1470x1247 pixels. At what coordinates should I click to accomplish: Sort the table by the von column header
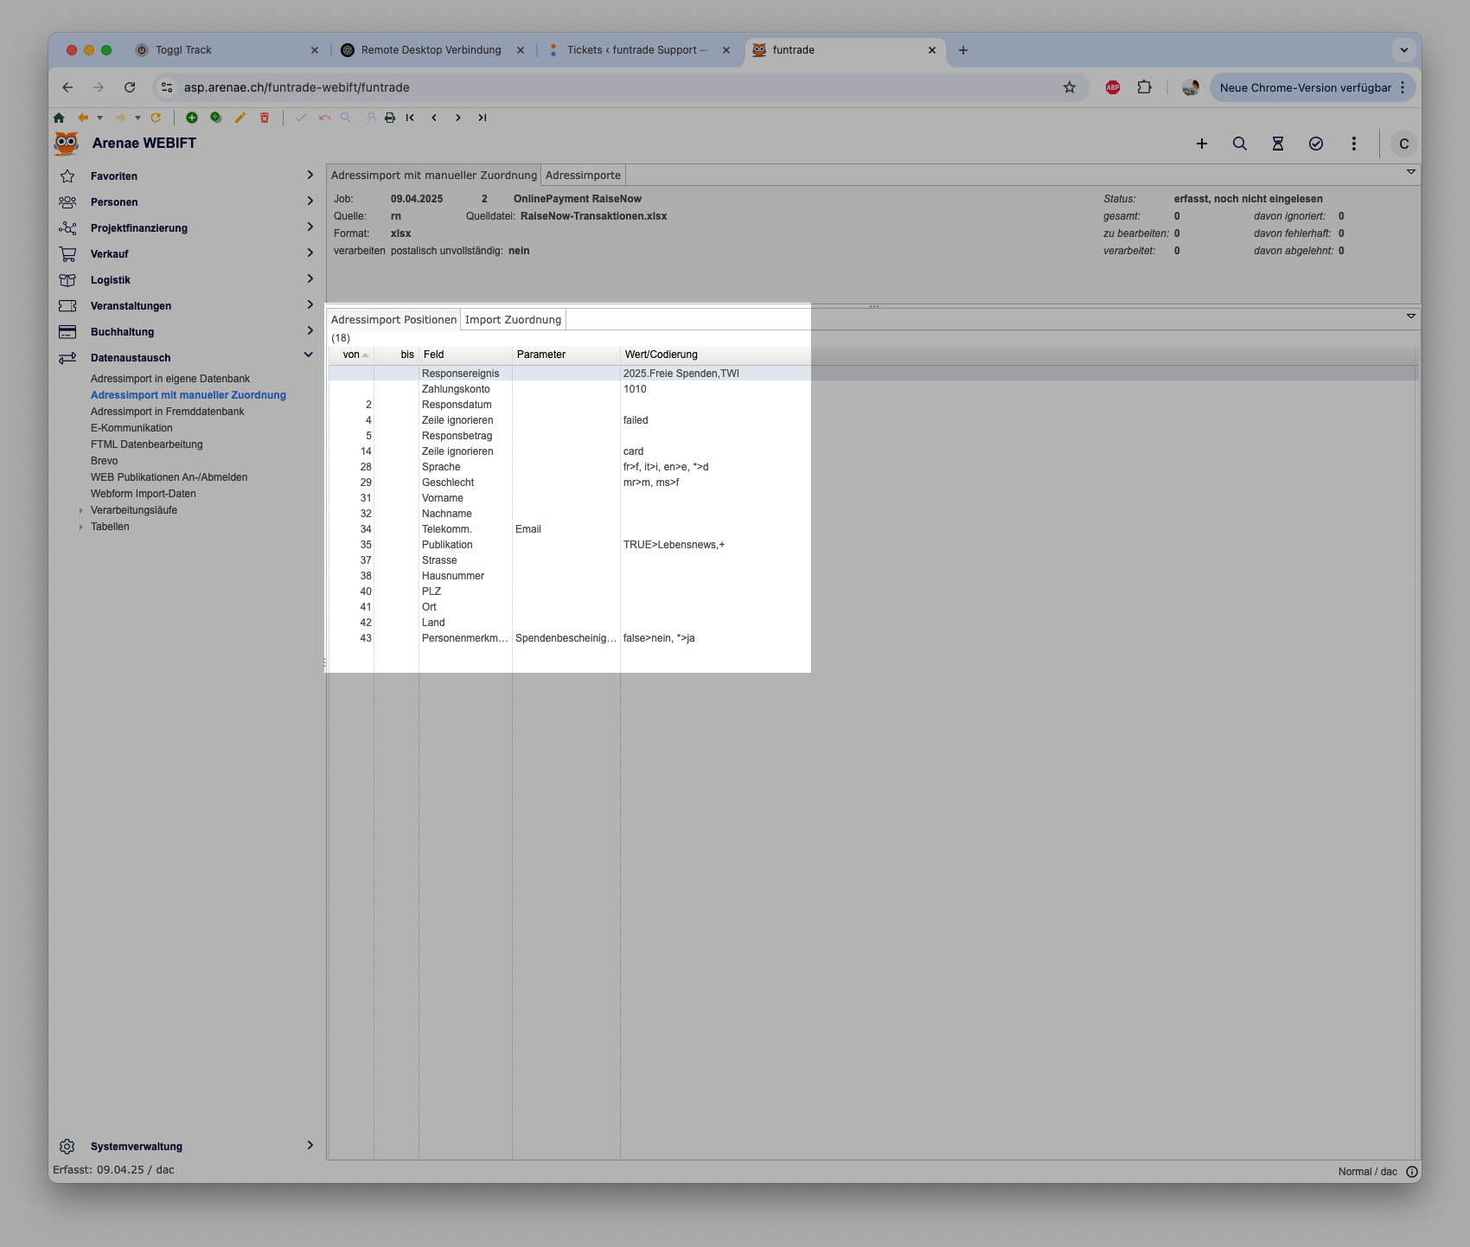point(351,355)
